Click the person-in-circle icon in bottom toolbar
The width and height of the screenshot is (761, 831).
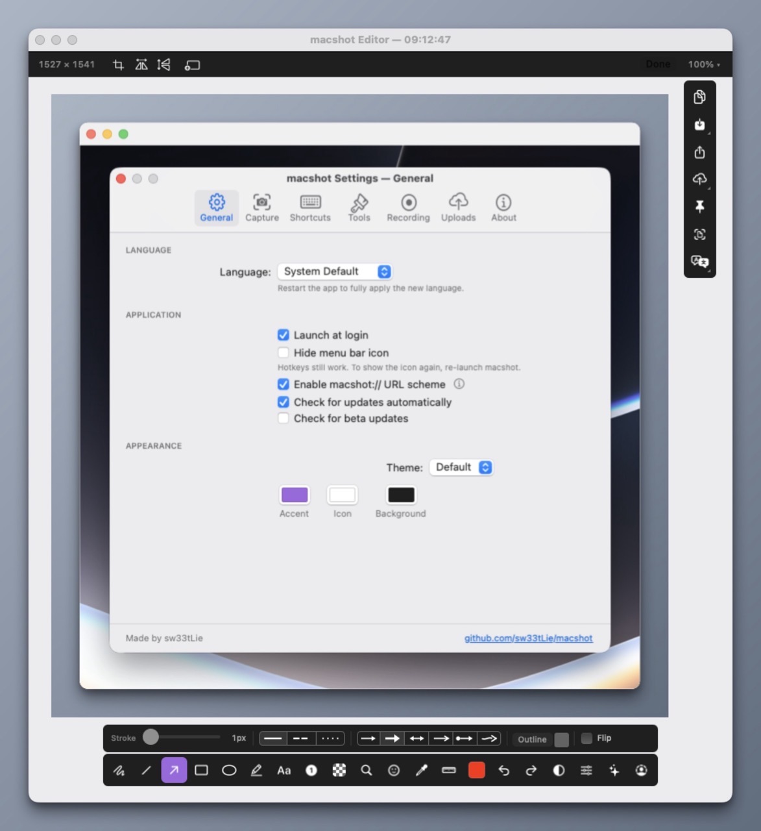tap(642, 771)
